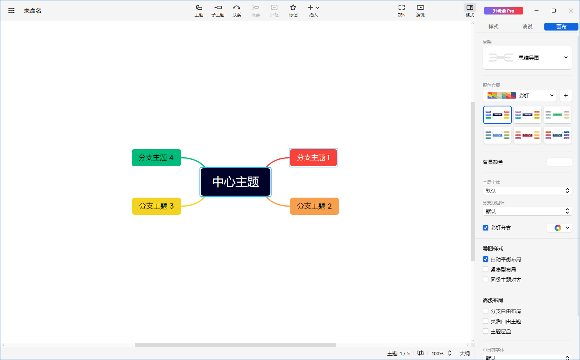Adjust zoom with the stepper arrows
580x360 pixels.
pyautogui.click(x=450, y=353)
